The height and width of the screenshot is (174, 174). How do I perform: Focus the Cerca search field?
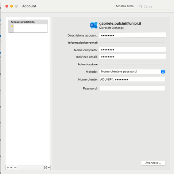pyautogui.click(x=155, y=6)
